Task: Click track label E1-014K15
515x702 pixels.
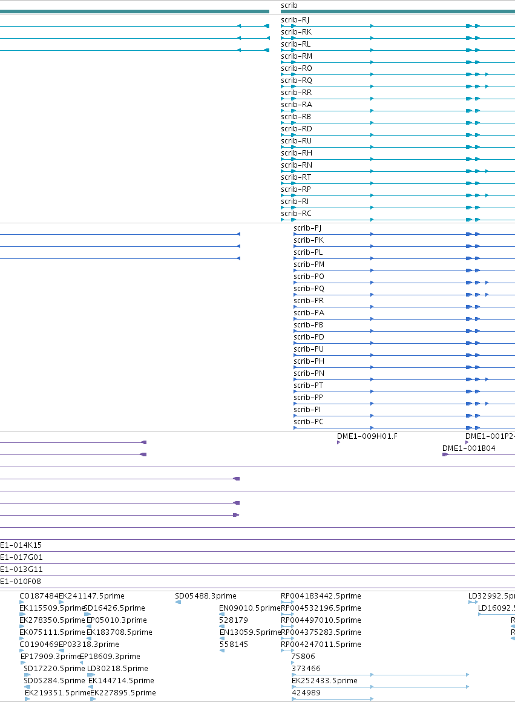Action: [x=21, y=545]
